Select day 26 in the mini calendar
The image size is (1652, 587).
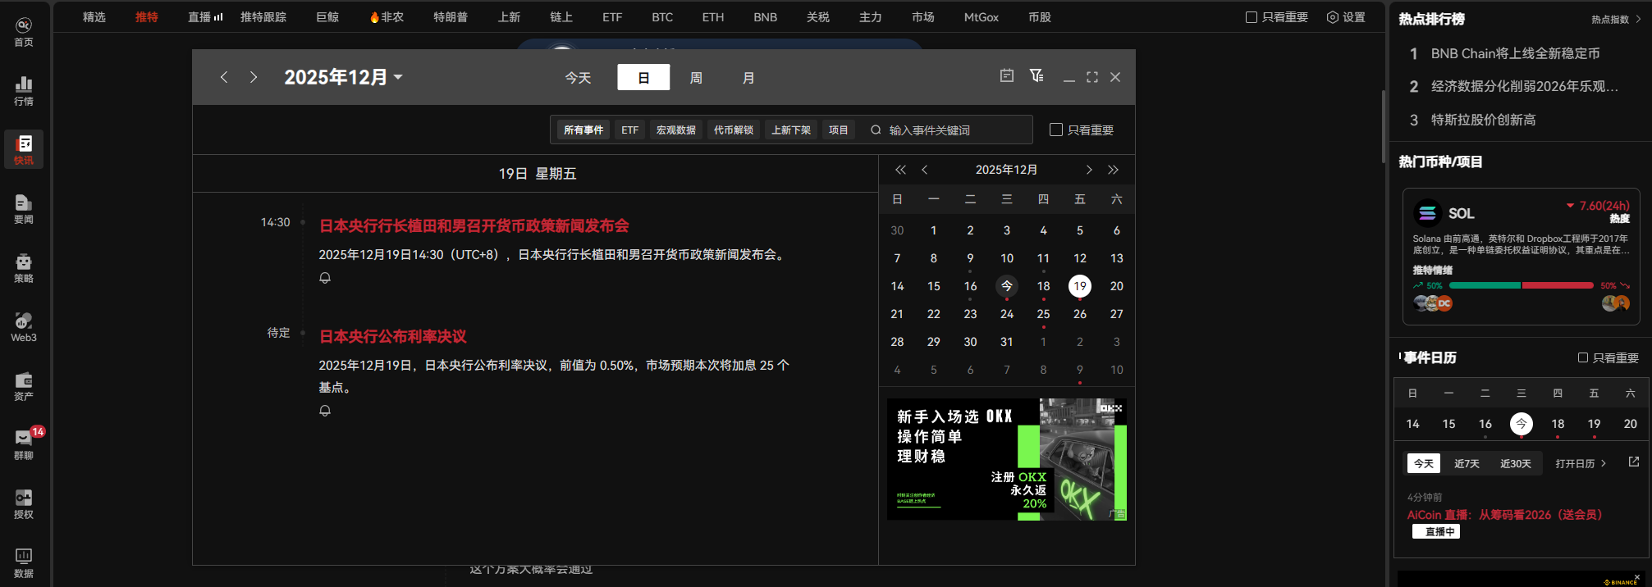click(1080, 314)
